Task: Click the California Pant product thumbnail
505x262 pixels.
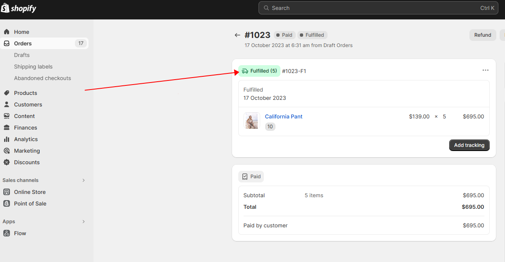Action: [x=251, y=121]
